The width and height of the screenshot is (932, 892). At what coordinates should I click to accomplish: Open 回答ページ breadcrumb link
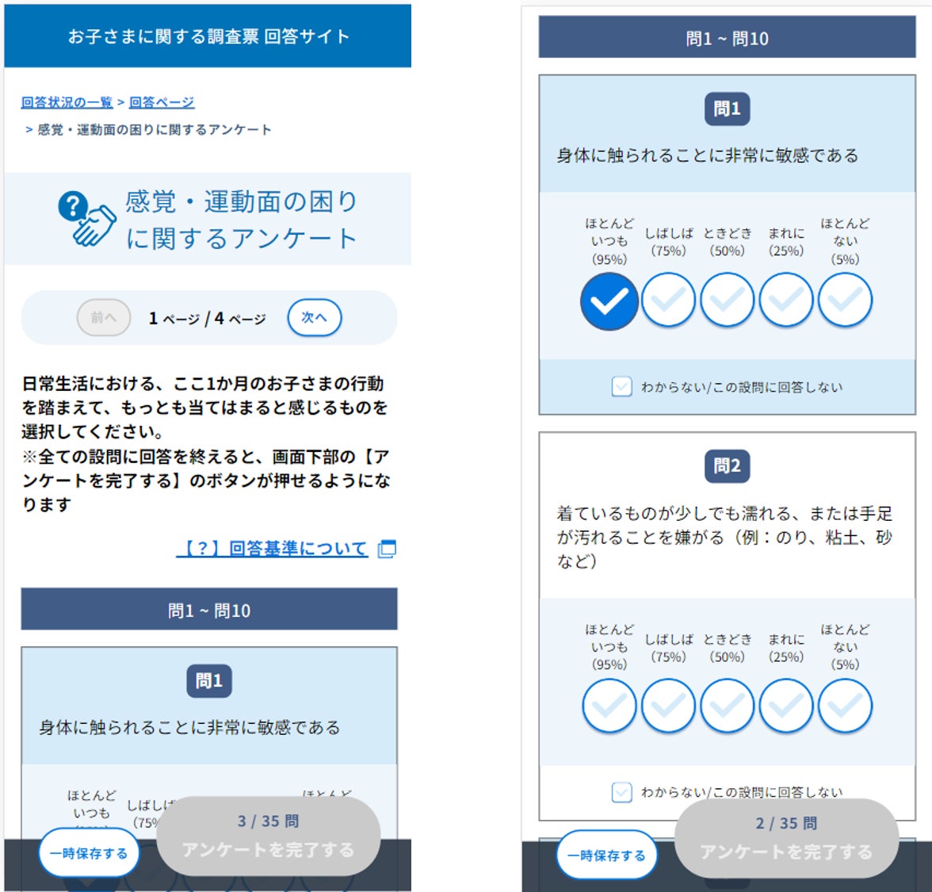coord(162,102)
